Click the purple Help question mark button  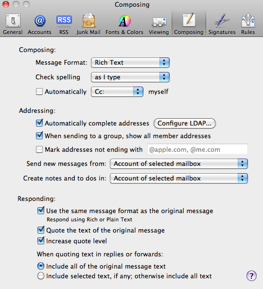coord(251,276)
